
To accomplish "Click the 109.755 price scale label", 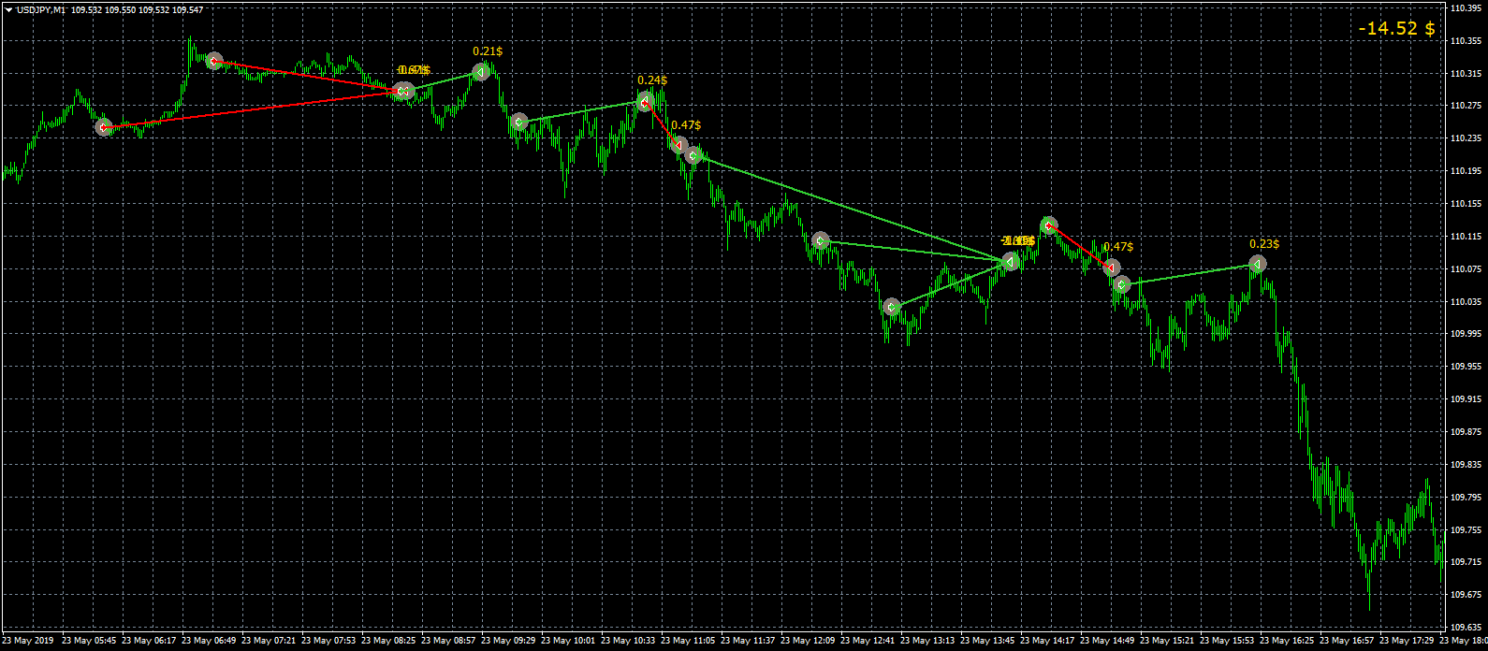I will (x=1465, y=529).
